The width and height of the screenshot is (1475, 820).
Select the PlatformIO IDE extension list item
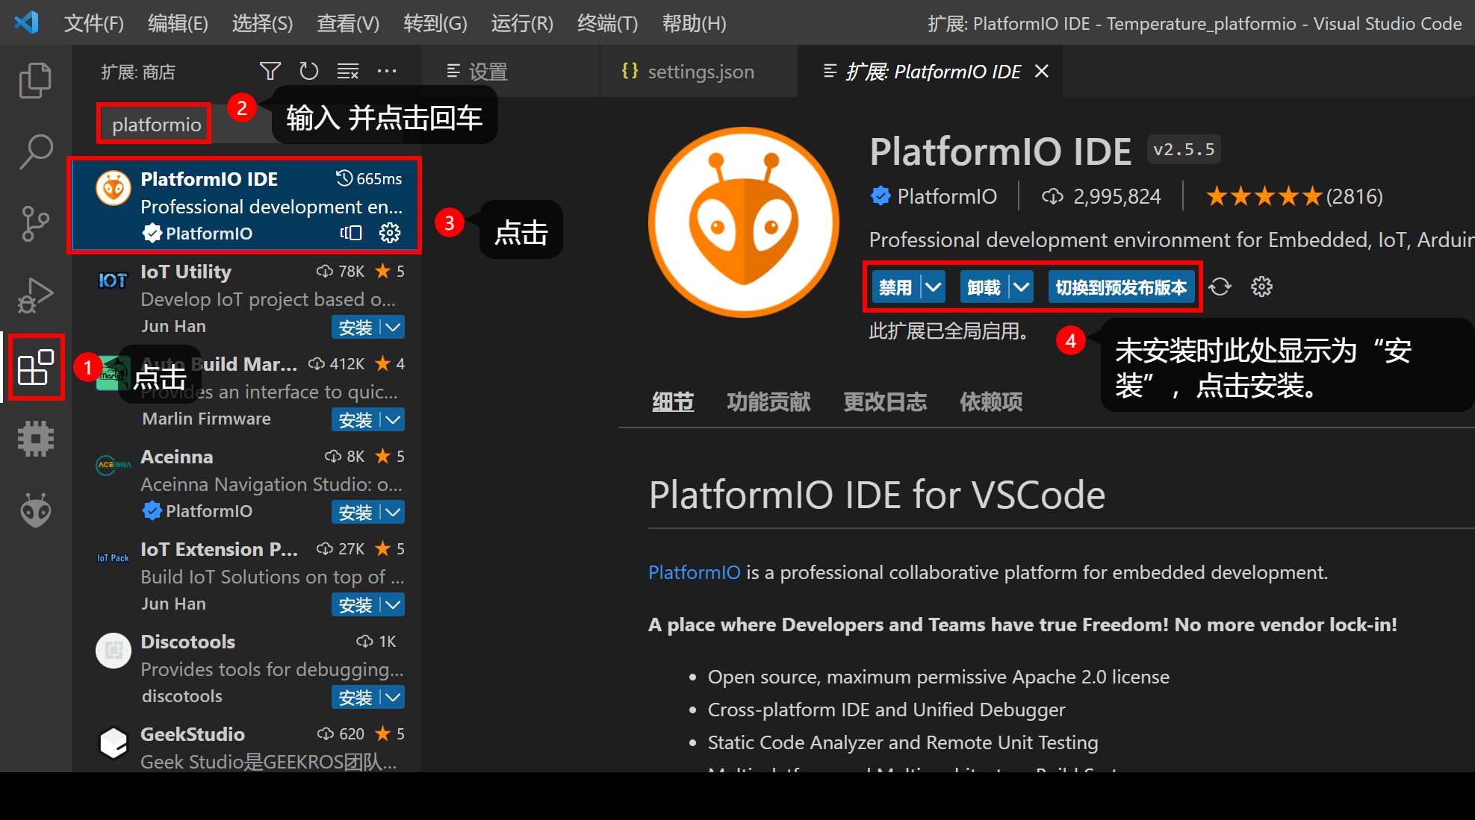[x=246, y=205]
